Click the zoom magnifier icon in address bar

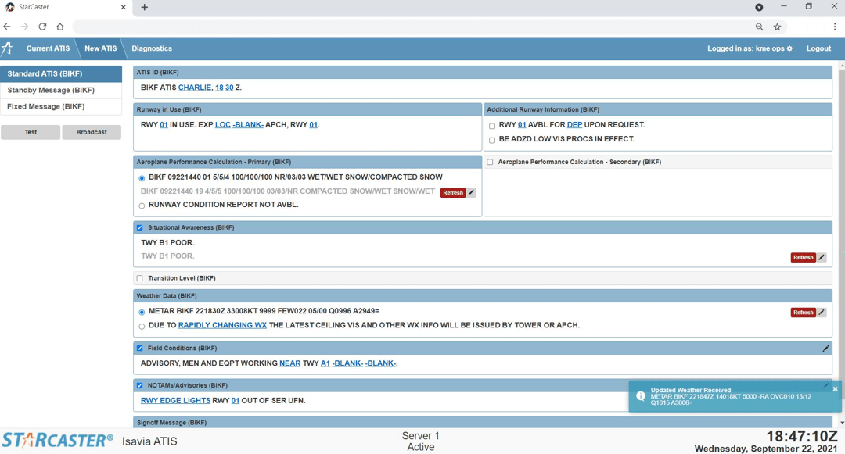click(759, 27)
